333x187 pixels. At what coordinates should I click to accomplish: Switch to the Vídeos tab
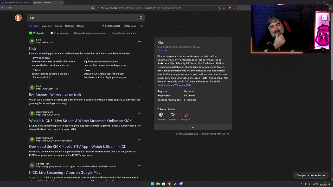[58, 26]
